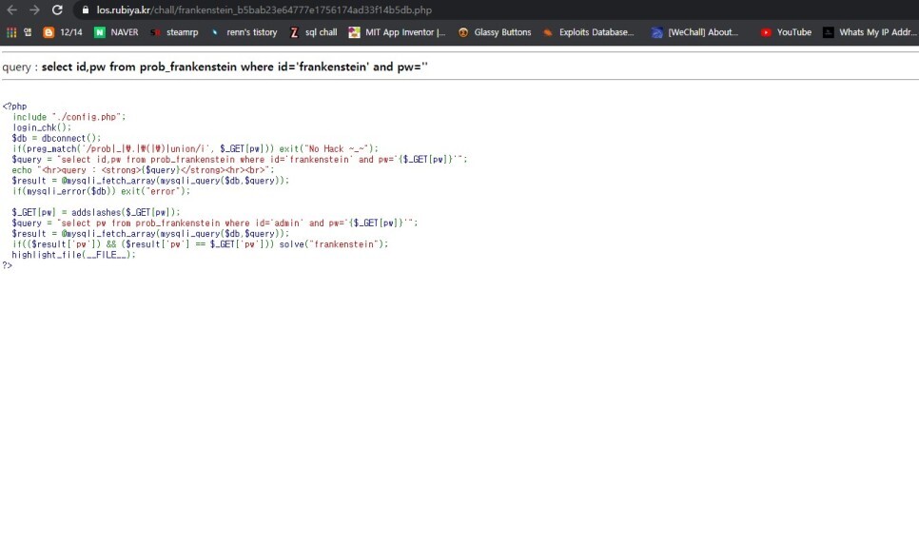Click the MIT App Inventor icon
The height and width of the screenshot is (543, 919).
(x=354, y=32)
